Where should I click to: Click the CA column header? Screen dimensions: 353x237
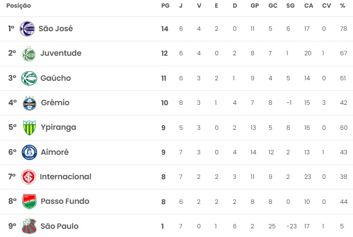coord(308,6)
